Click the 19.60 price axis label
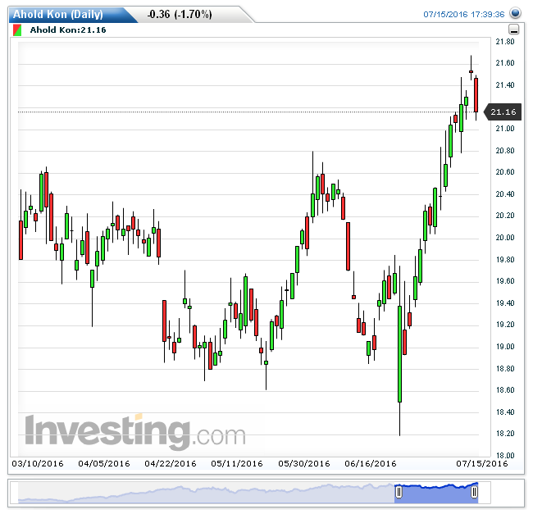Image resolution: width=533 pixels, height=514 pixels. click(x=505, y=281)
